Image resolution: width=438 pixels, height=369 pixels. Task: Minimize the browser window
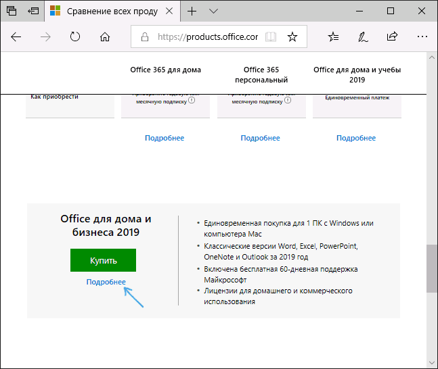coord(359,11)
